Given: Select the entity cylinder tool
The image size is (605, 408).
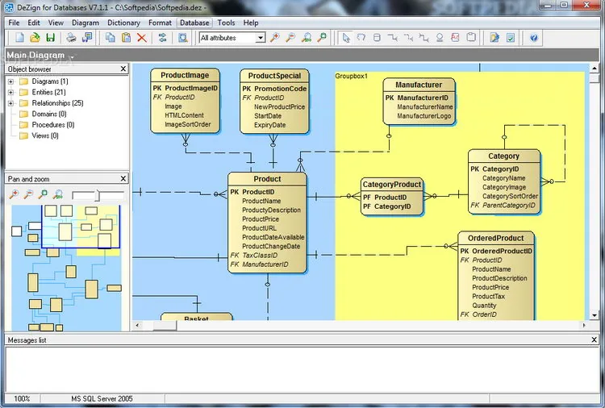Looking at the screenshot, I should [x=377, y=38].
